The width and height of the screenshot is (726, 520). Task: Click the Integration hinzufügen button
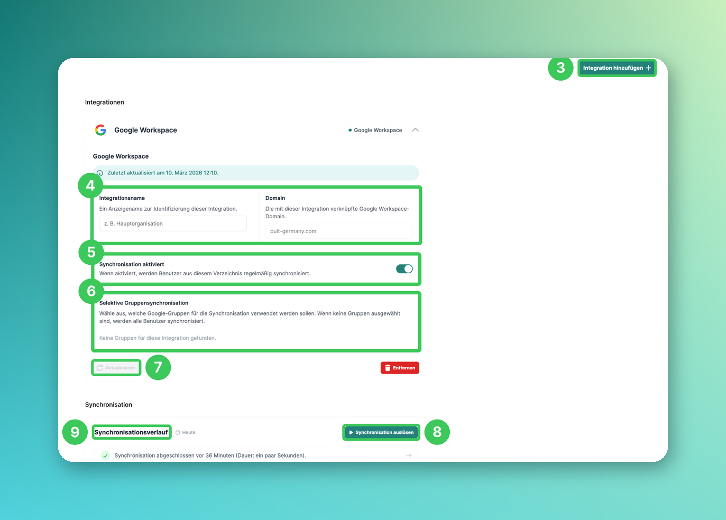click(617, 68)
